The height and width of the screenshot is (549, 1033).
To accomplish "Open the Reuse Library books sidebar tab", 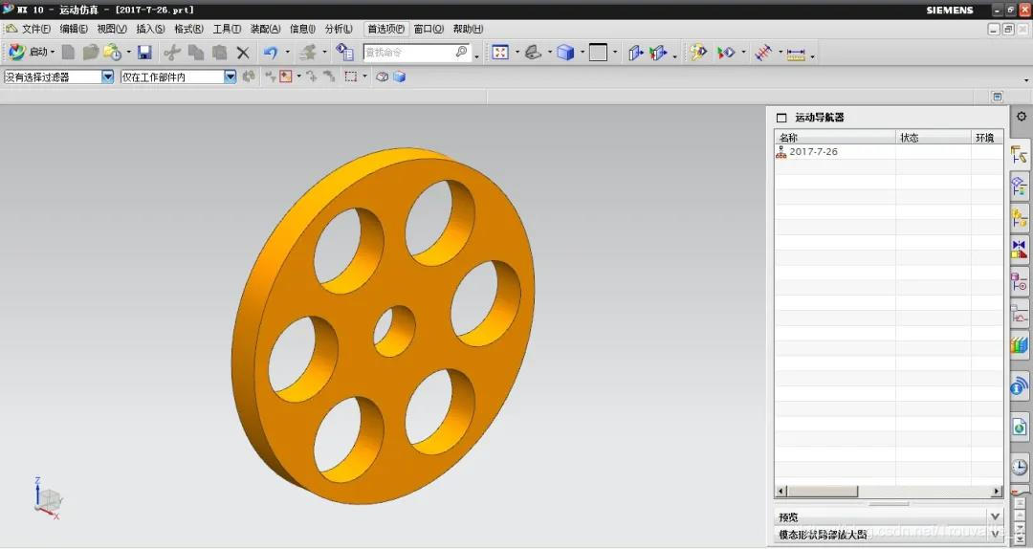I will (1020, 344).
